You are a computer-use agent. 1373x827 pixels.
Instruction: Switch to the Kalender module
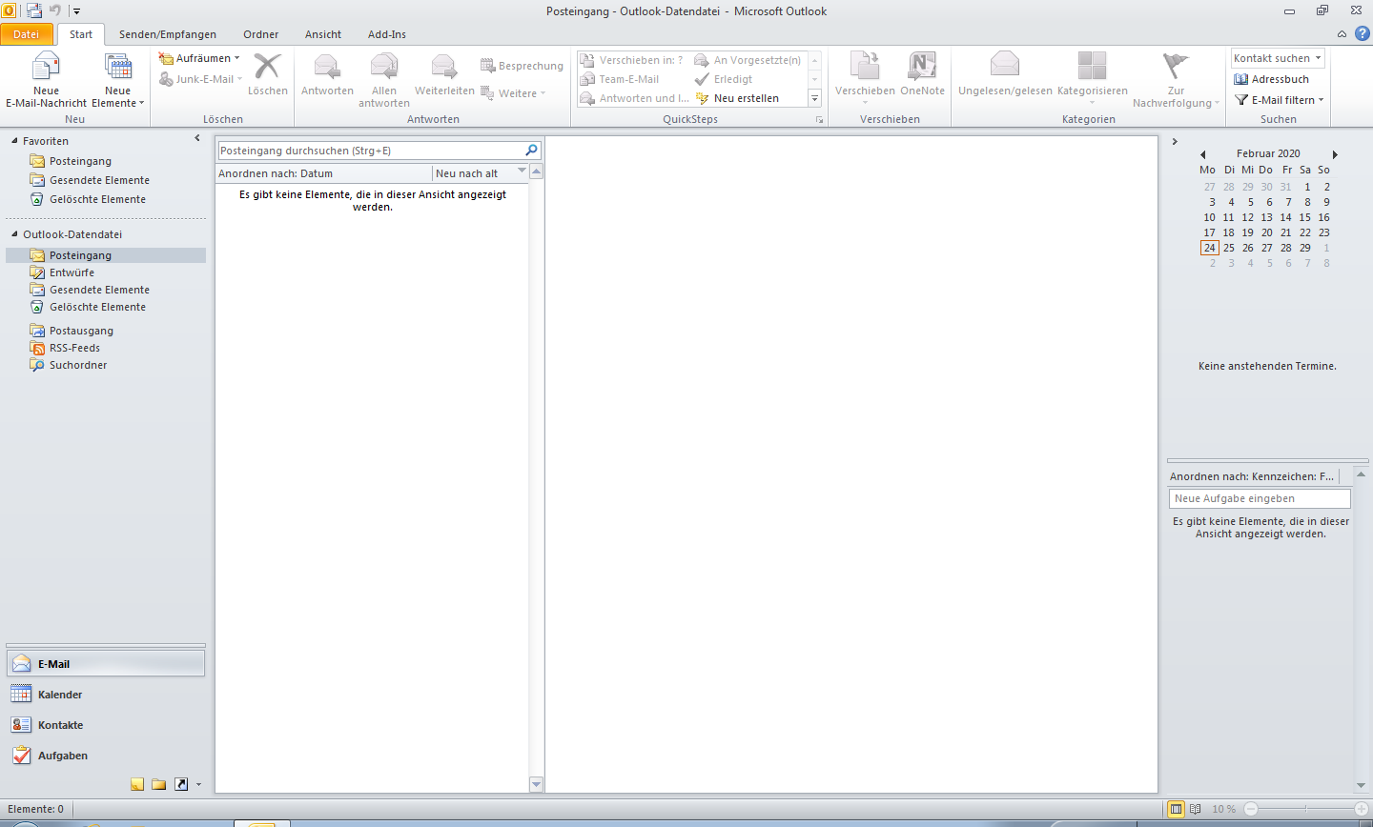point(105,695)
